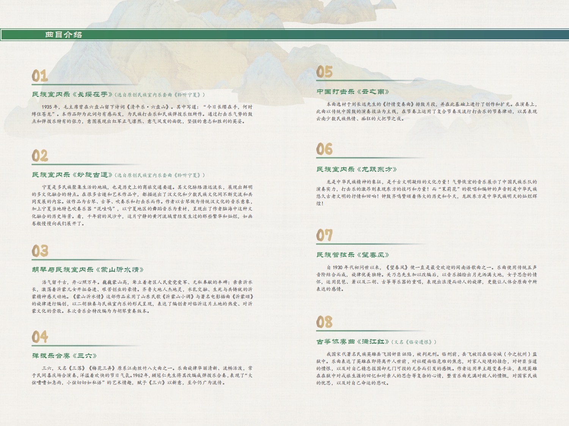Click the paragraph beginning with 1935年

click(x=142, y=114)
